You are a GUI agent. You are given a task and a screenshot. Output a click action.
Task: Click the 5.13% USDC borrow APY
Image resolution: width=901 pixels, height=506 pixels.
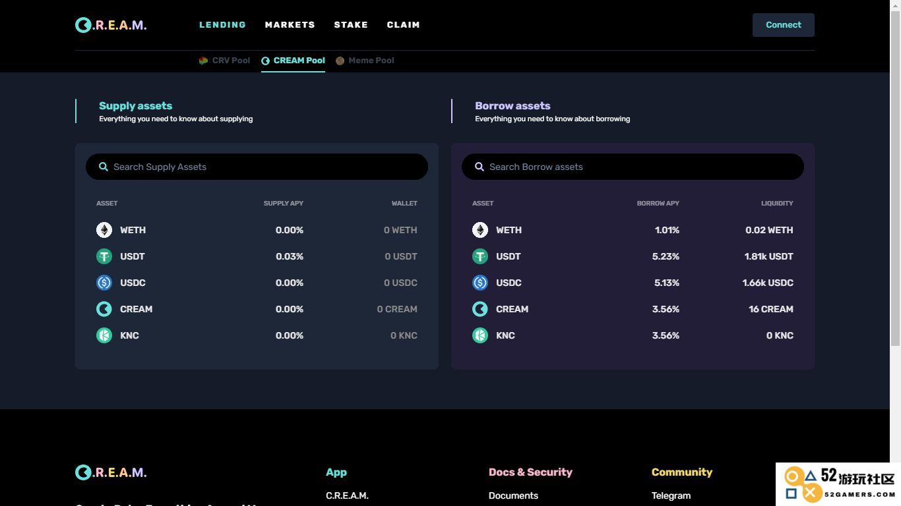click(667, 283)
